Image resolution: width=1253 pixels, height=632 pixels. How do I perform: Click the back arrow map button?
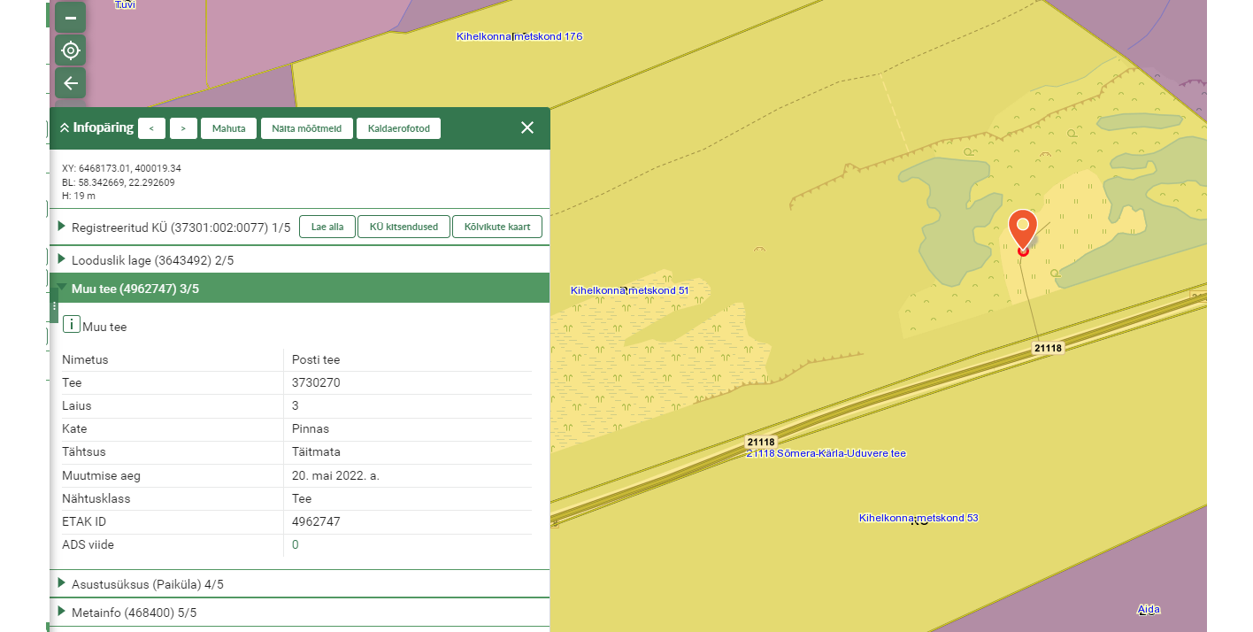71,83
